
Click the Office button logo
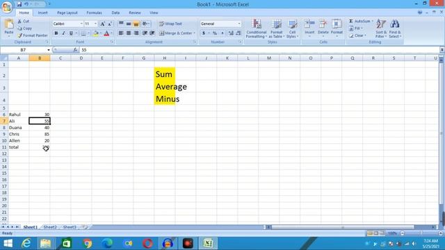pyautogui.click(x=7, y=7)
